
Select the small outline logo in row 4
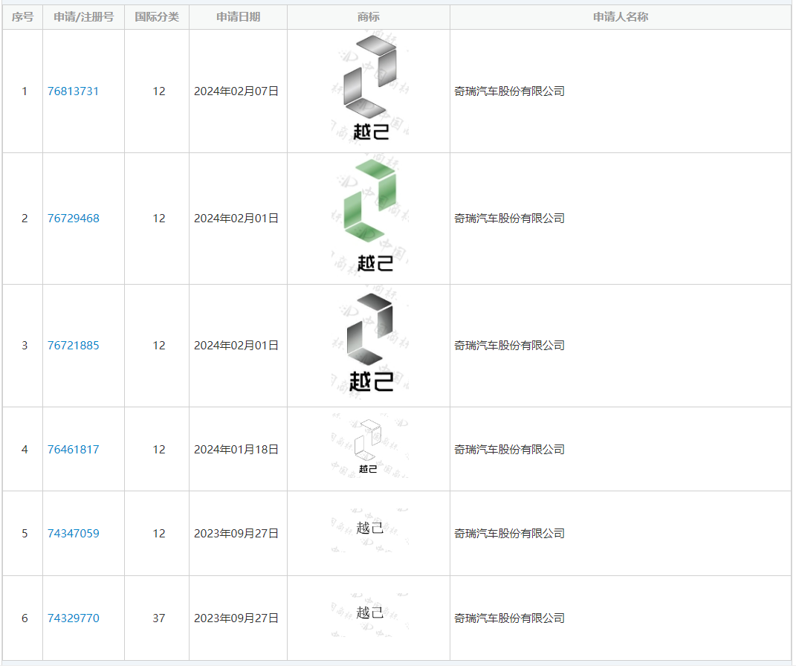tap(369, 448)
